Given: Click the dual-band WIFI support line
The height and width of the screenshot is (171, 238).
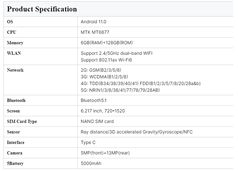Looking at the screenshot, I should (x=116, y=53).
